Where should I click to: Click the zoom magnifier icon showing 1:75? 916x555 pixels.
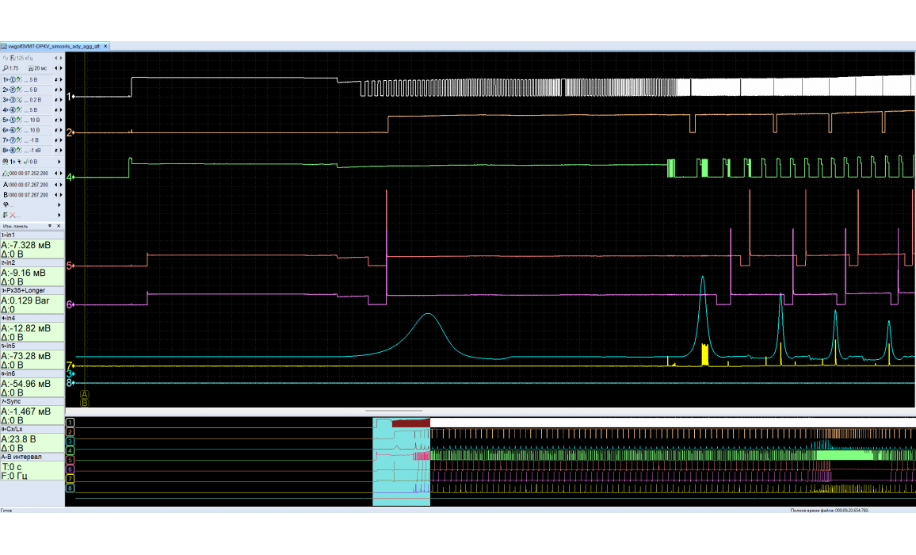point(5,69)
